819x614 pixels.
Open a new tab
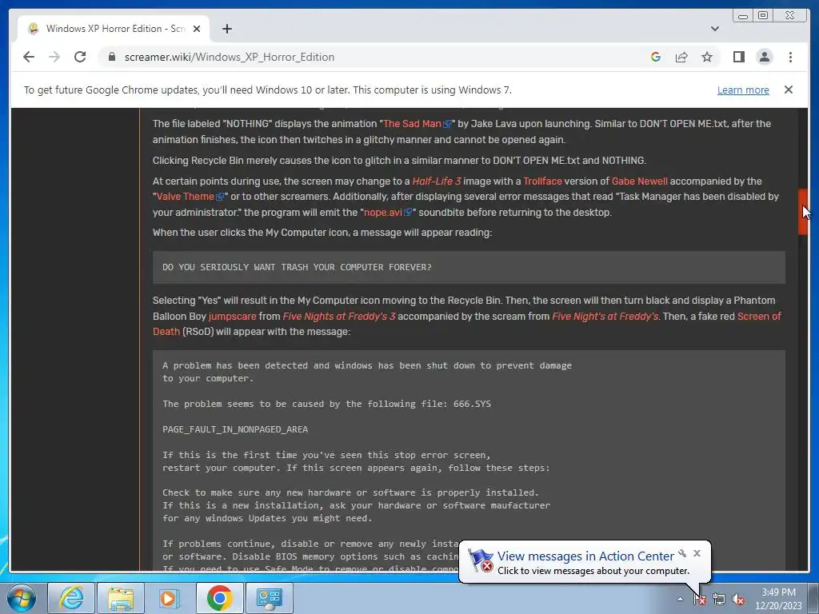pyautogui.click(x=226, y=29)
